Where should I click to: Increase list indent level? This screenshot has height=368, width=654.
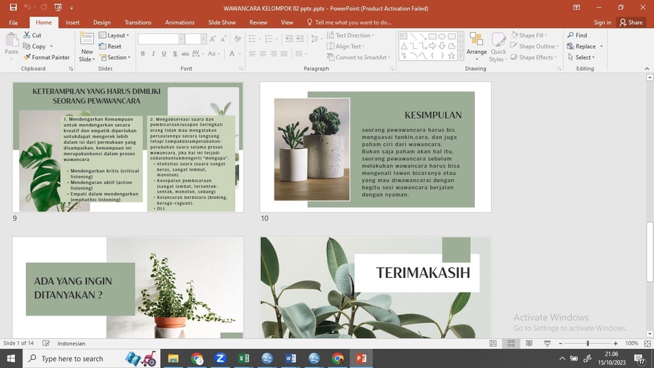pyautogui.click(x=300, y=39)
